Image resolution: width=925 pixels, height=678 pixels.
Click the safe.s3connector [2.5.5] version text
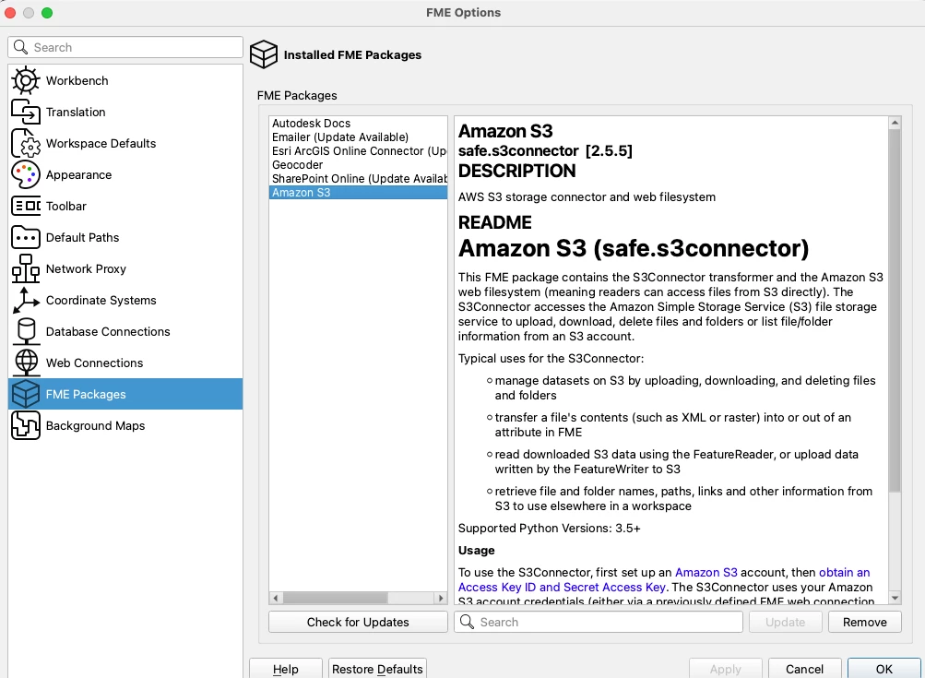pyautogui.click(x=545, y=151)
